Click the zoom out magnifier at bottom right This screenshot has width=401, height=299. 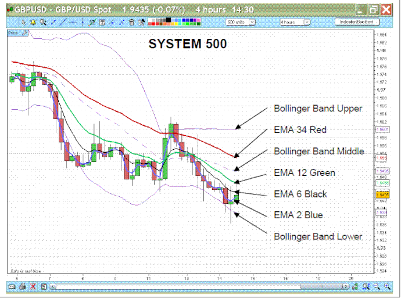(377, 287)
